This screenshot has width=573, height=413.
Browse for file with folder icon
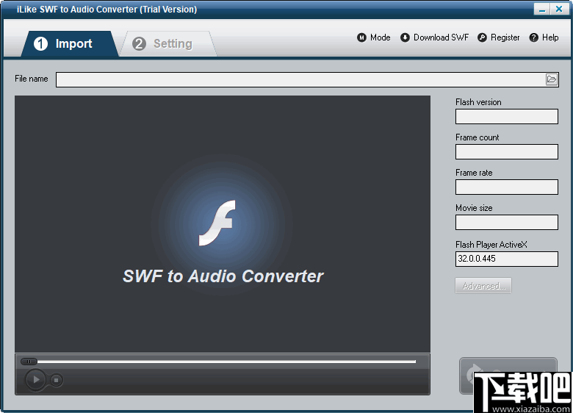coord(552,79)
